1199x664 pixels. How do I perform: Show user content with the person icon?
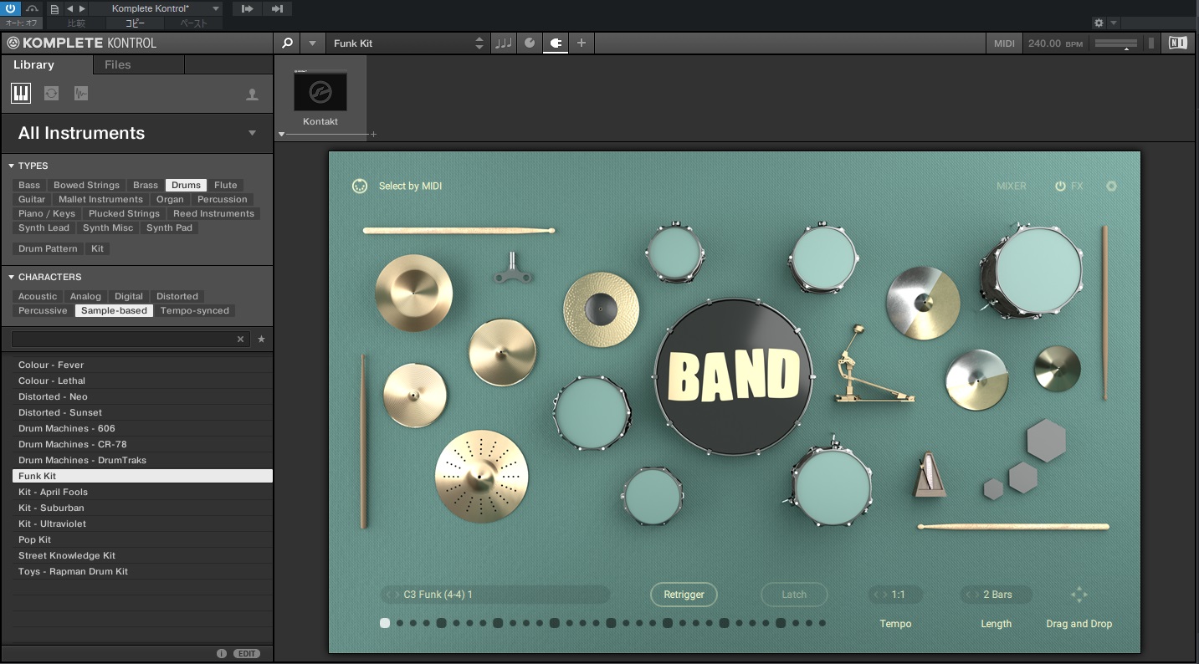pos(252,94)
